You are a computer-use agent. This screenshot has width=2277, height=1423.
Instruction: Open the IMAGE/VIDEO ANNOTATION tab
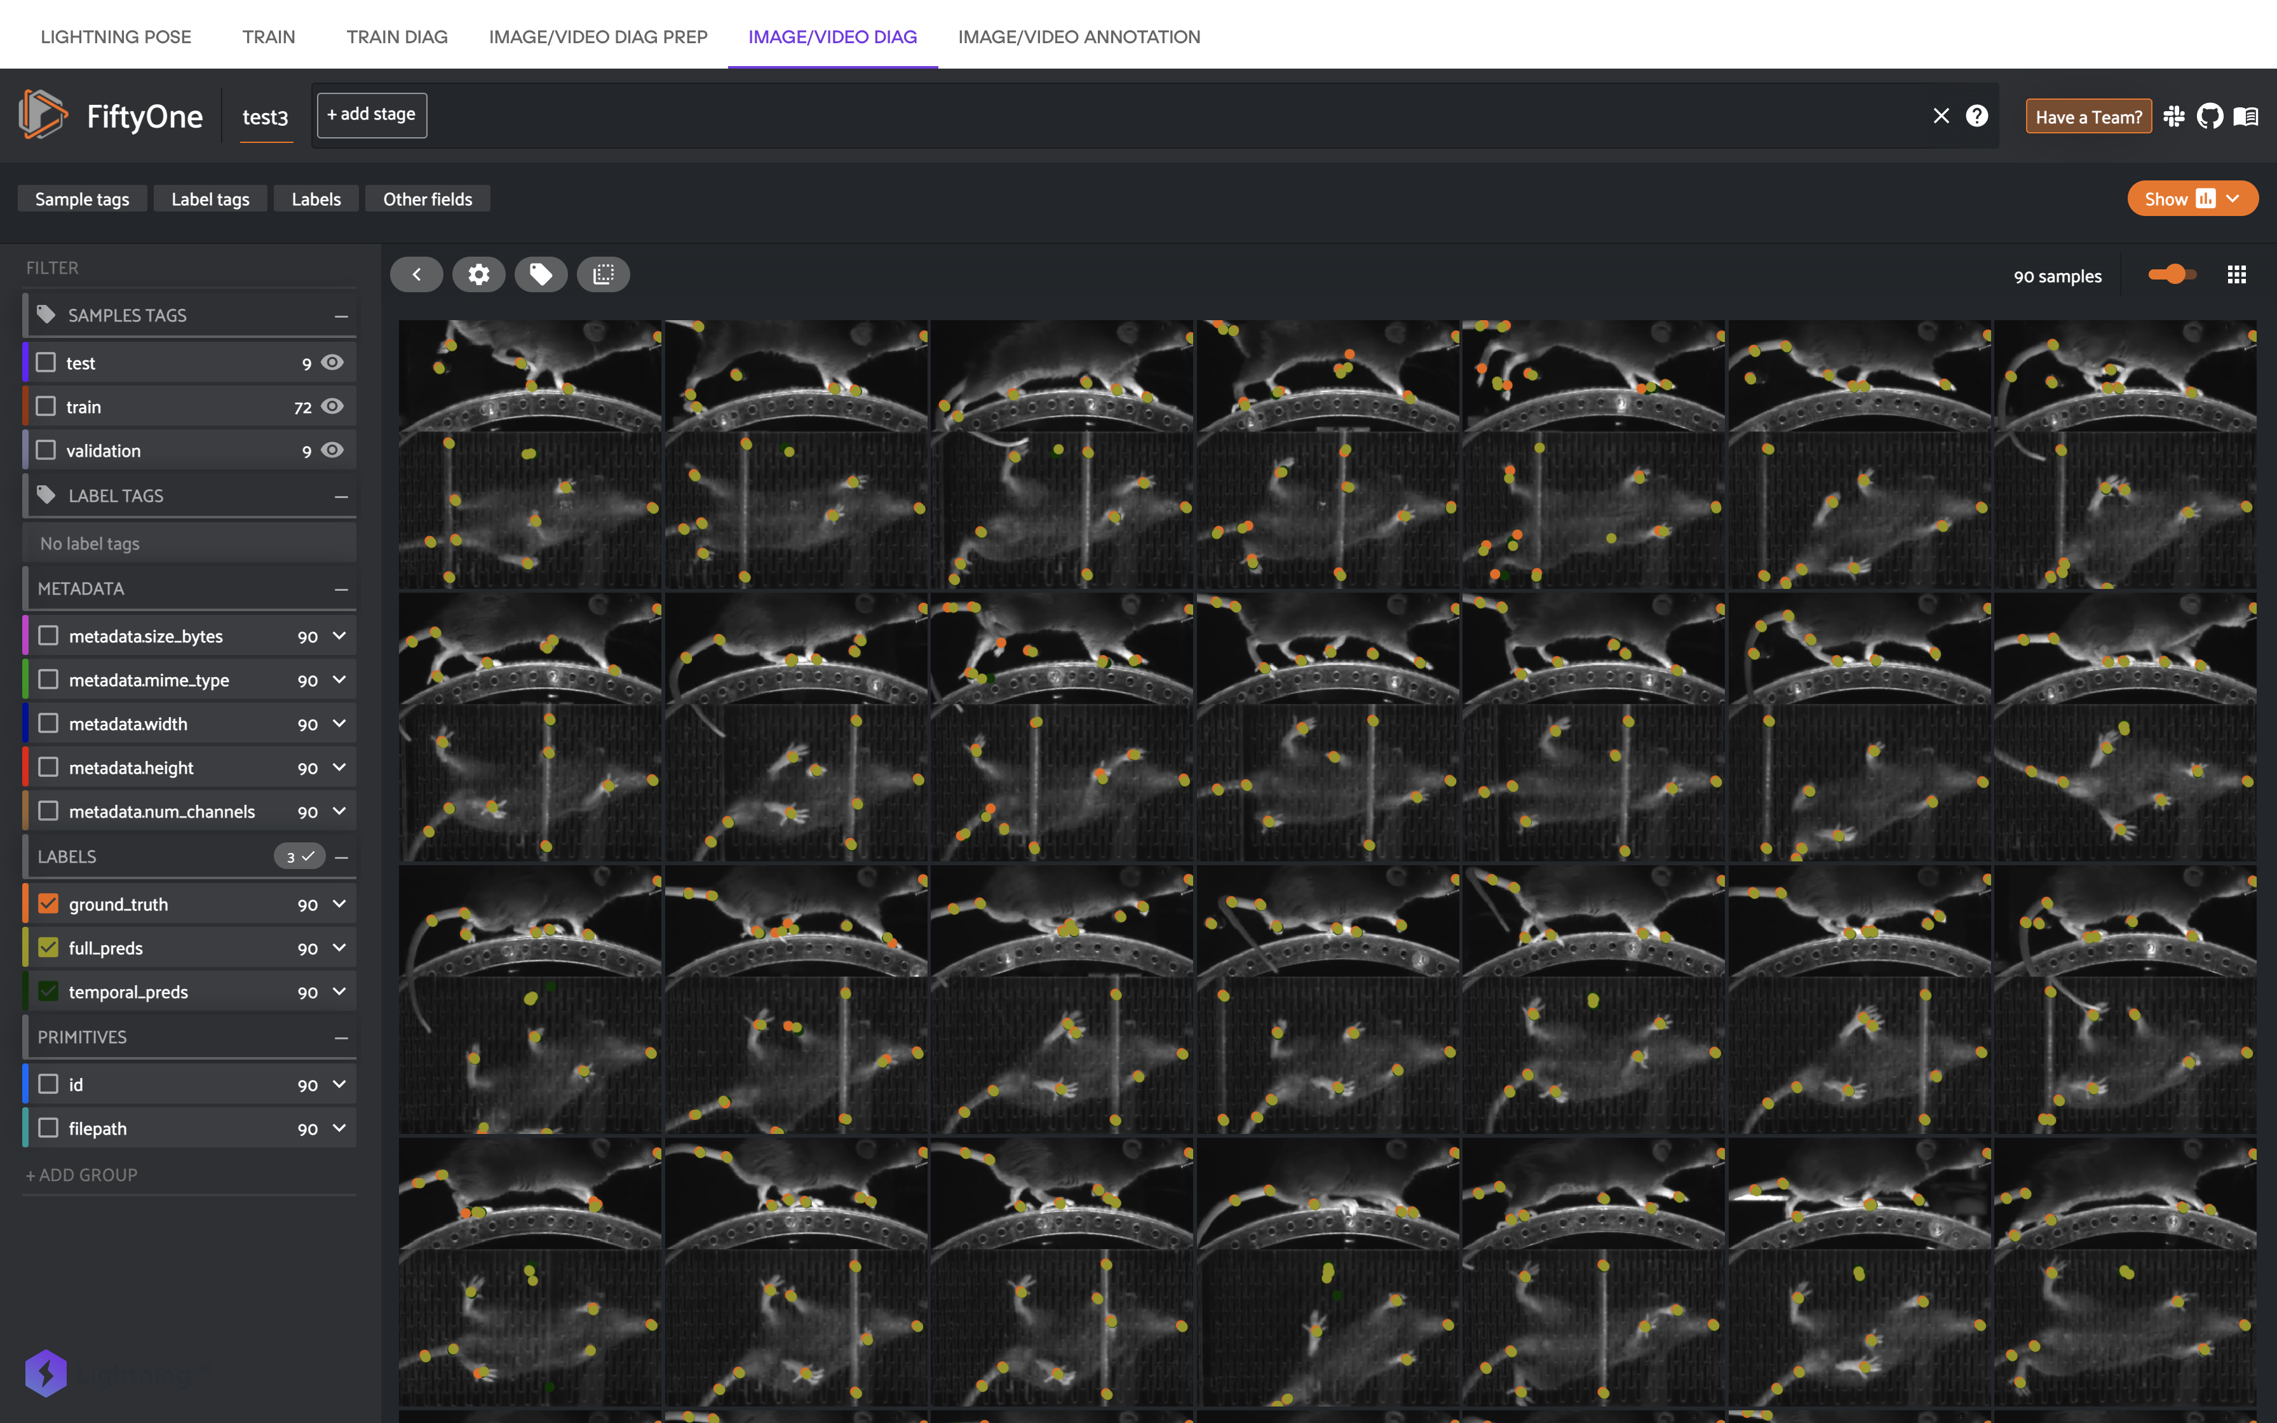point(1078,37)
